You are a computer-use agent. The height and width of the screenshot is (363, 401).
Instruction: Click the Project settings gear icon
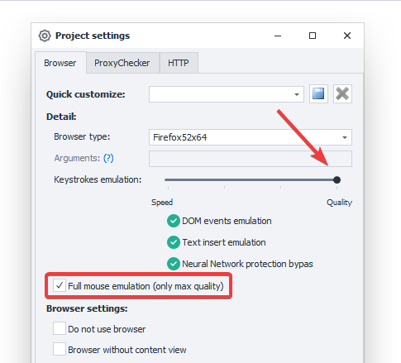[x=45, y=36]
